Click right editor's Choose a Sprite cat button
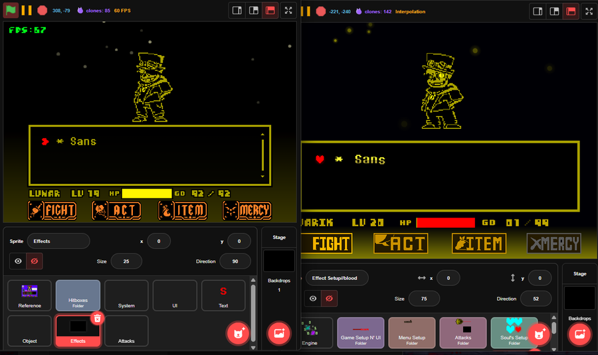The image size is (598, 355). (540, 334)
